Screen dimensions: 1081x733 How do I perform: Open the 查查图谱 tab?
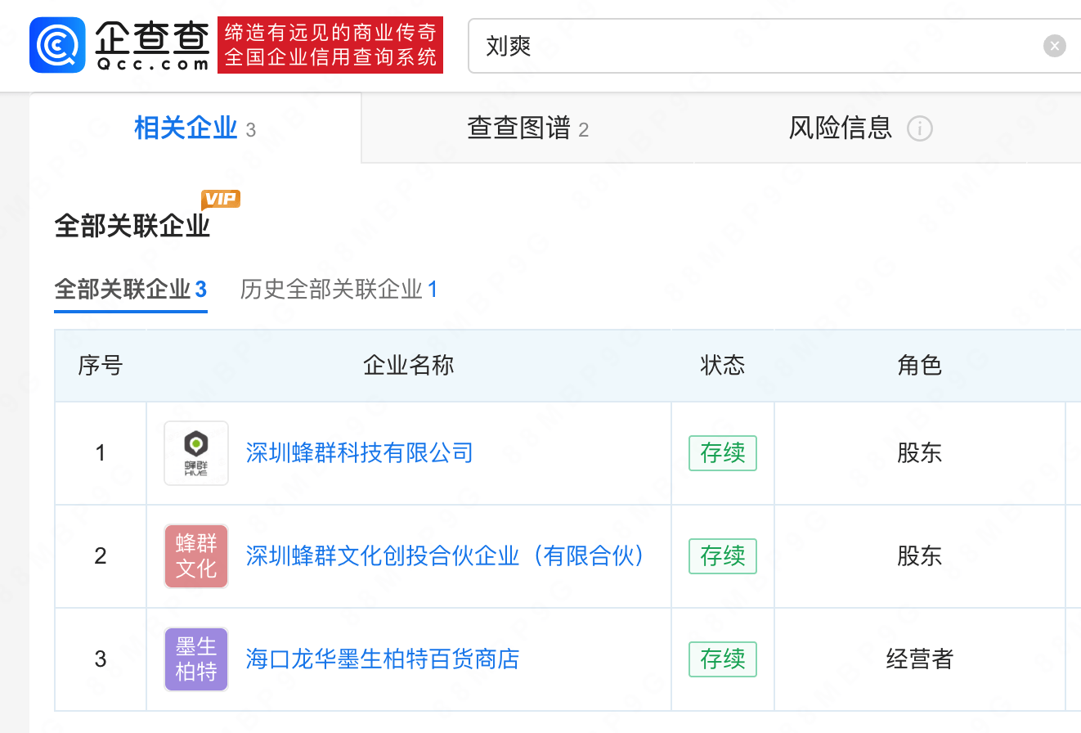click(x=527, y=128)
